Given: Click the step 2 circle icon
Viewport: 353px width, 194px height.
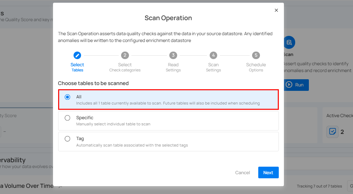Looking at the screenshot, I should click(125, 55).
